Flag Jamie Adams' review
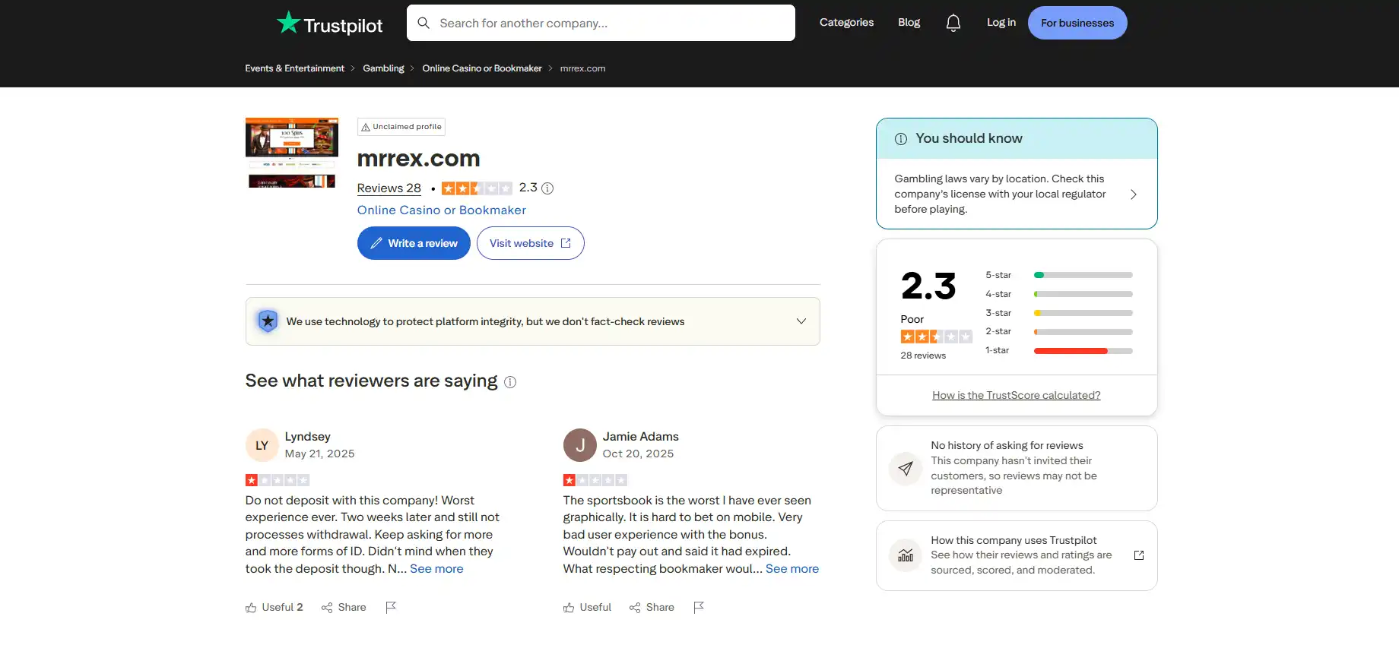Image resolution: width=1399 pixels, height=648 pixels. click(699, 607)
